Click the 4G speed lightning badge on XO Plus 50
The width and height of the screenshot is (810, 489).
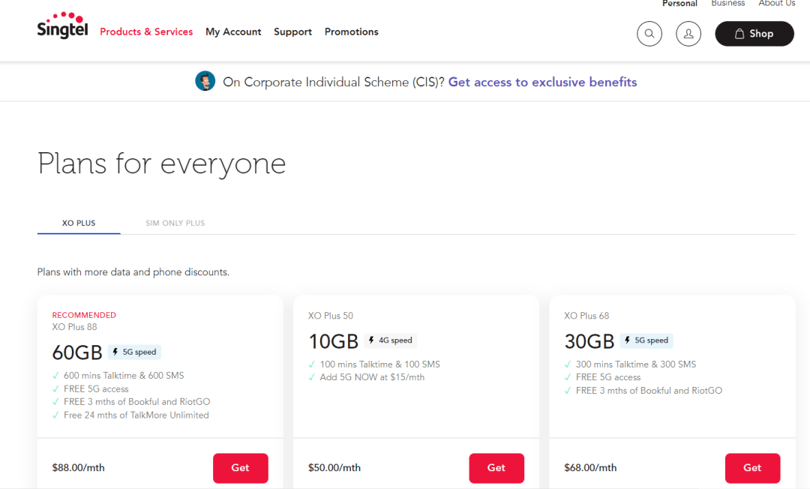point(390,340)
